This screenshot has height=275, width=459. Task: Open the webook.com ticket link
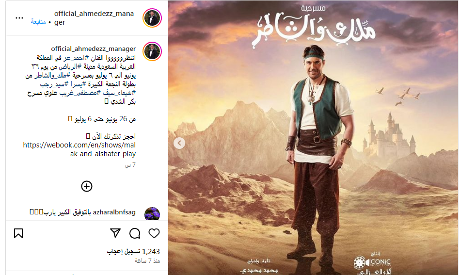click(x=79, y=149)
